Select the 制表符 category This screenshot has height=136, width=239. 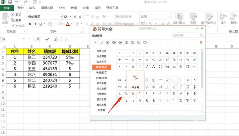101,110
